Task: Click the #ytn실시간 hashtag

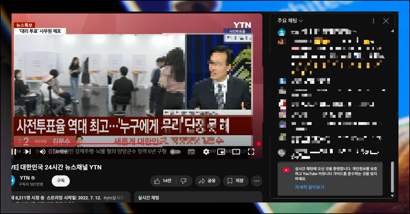Action: click(114, 198)
